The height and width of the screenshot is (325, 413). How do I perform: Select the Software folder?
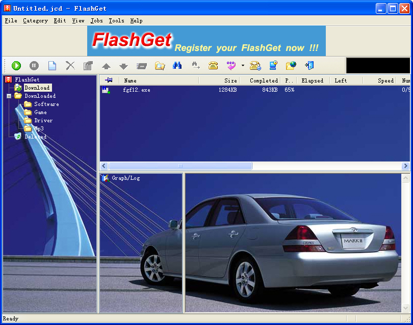click(46, 104)
